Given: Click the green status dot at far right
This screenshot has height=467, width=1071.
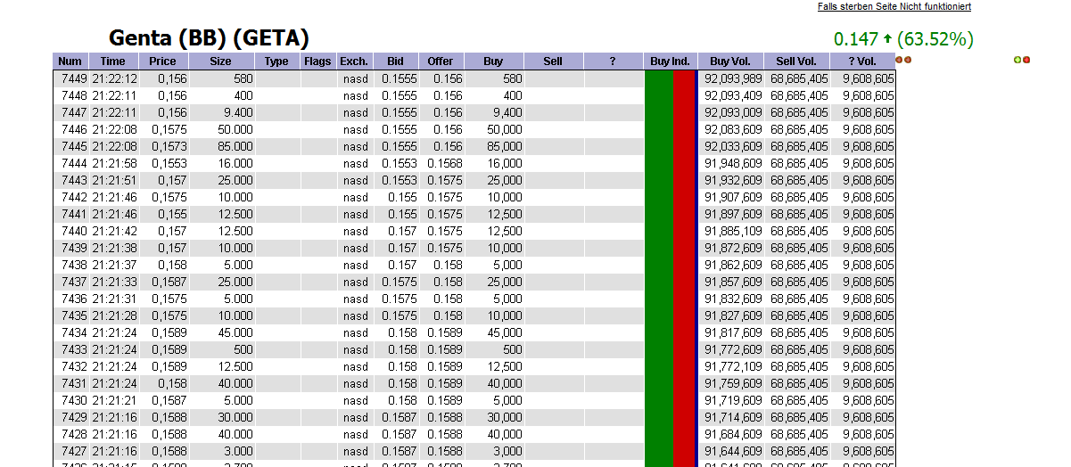Looking at the screenshot, I should (1017, 60).
